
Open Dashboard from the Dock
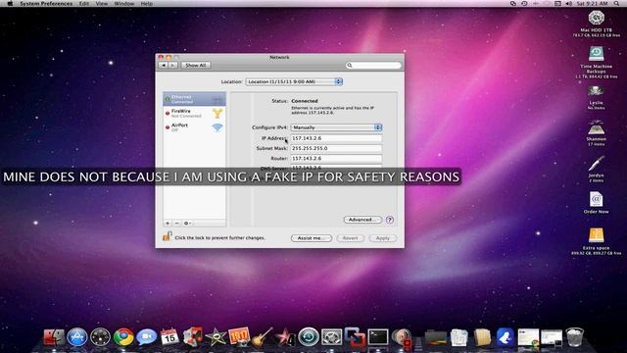coord(100,337)
